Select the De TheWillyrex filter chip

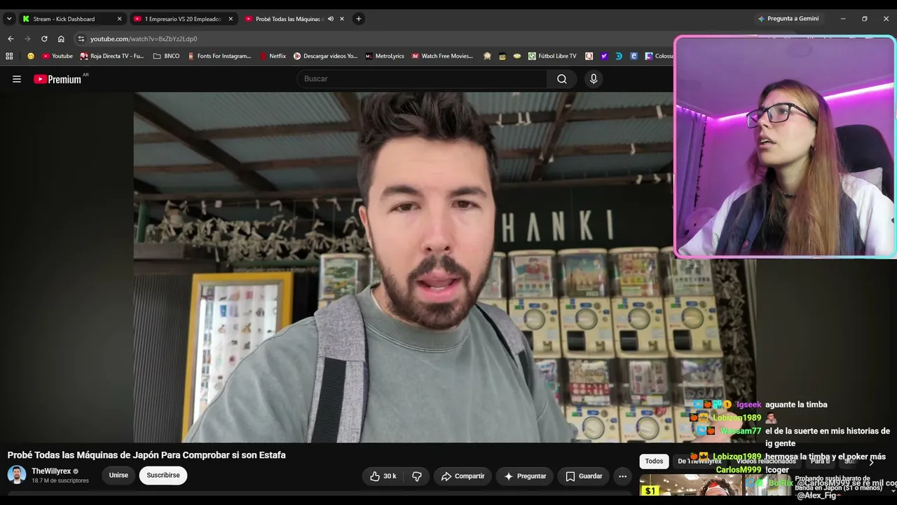click(699, 462)
